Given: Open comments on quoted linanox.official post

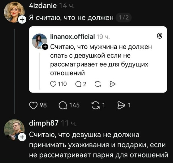Looking at the screenshot, I should (78, 84).
